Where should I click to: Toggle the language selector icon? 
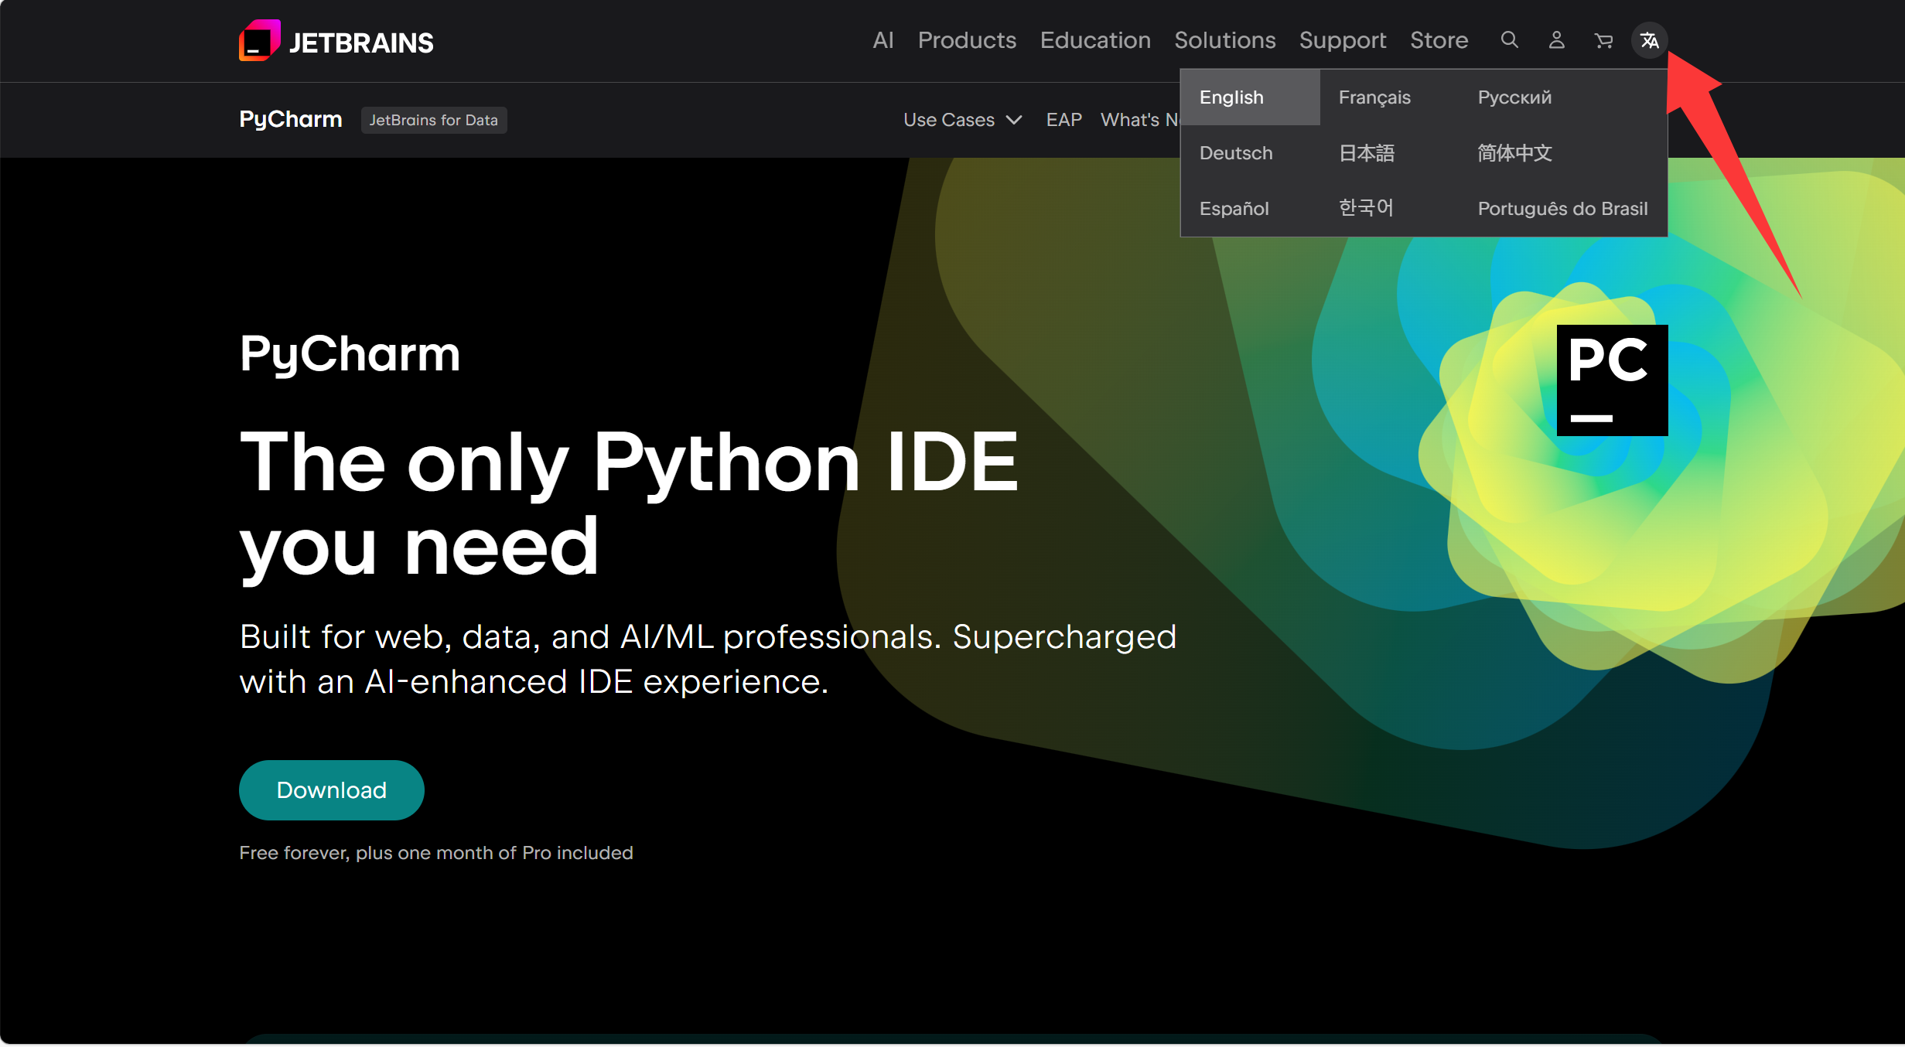[x=1649, y=40]
